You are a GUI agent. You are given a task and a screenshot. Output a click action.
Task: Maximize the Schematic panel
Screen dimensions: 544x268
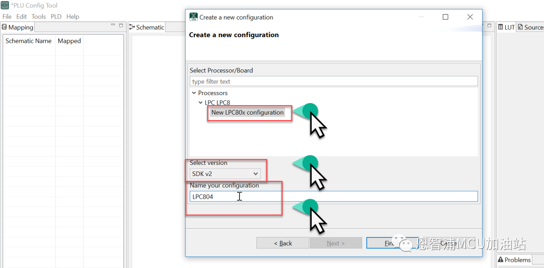click(490, 25)
